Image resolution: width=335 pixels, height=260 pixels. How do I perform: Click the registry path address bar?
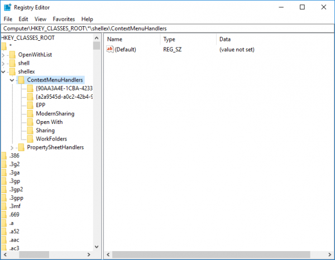(x=167, y=28)
